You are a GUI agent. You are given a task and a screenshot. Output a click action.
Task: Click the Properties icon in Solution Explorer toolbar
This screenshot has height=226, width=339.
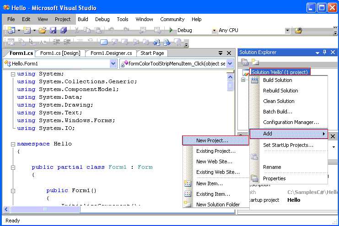point(245,62)
